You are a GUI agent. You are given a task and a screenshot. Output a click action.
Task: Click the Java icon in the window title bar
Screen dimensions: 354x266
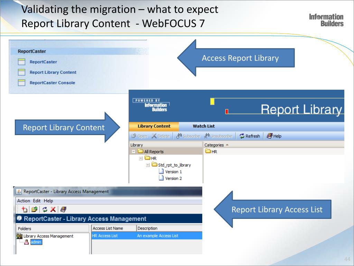tap(19, 192)
